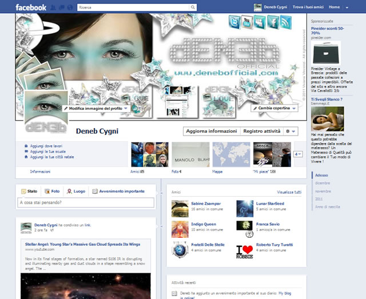Image resolution: width=366 pixels, height=299 pixels.
Task: Select the Luogo tab
Action: (x=76, y=191)
